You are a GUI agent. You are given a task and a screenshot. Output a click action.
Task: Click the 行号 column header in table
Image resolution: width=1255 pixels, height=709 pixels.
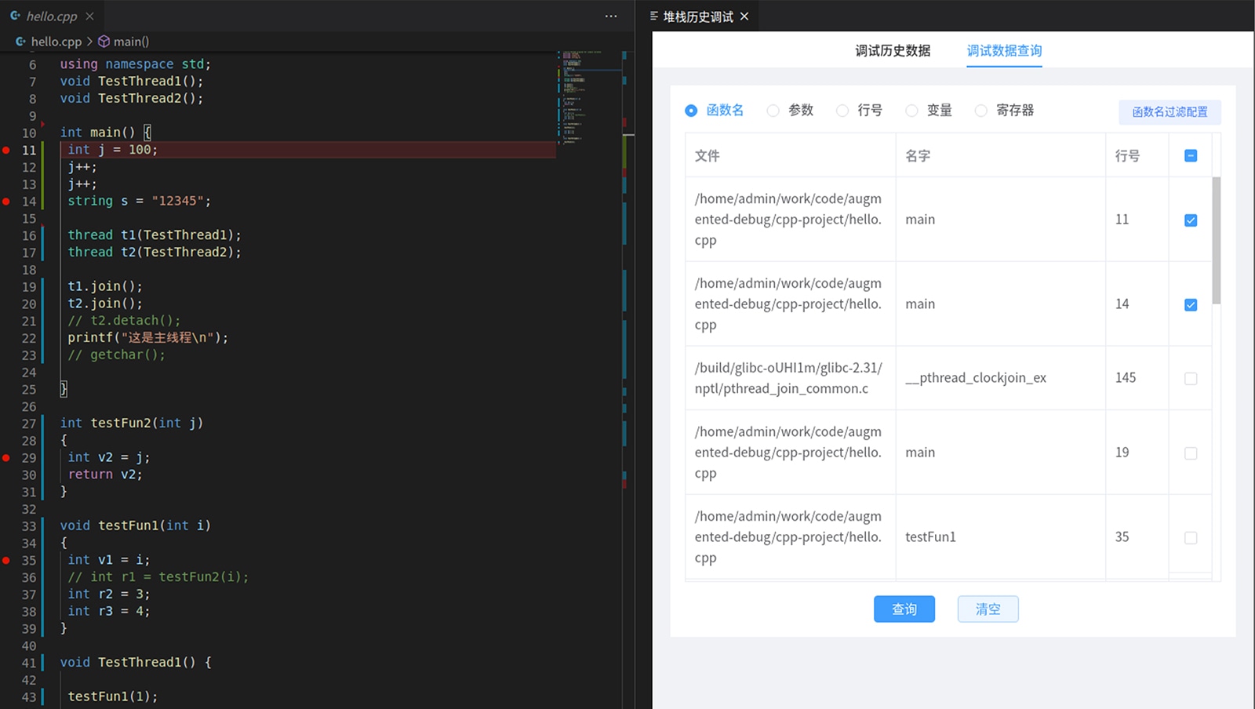(1137, 155)
